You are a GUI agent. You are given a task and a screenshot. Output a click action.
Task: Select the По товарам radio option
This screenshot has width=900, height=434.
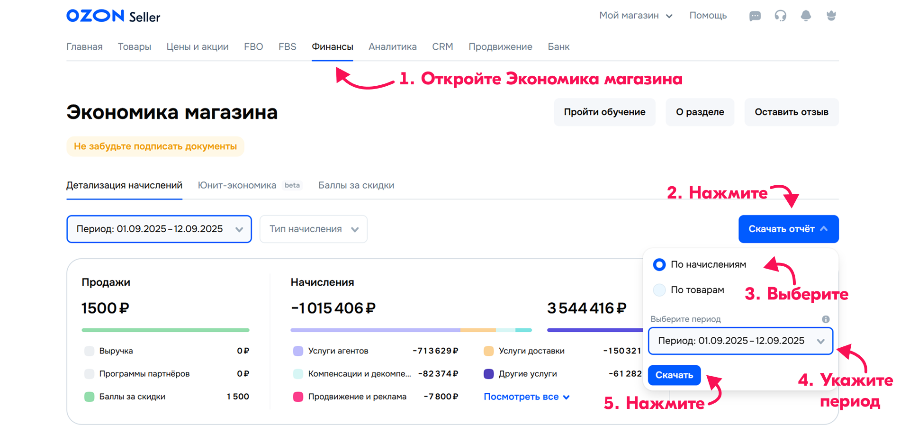659,290
